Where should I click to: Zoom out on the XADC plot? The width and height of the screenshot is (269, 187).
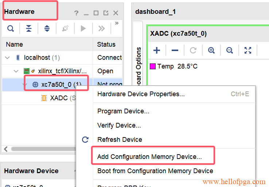230,50
